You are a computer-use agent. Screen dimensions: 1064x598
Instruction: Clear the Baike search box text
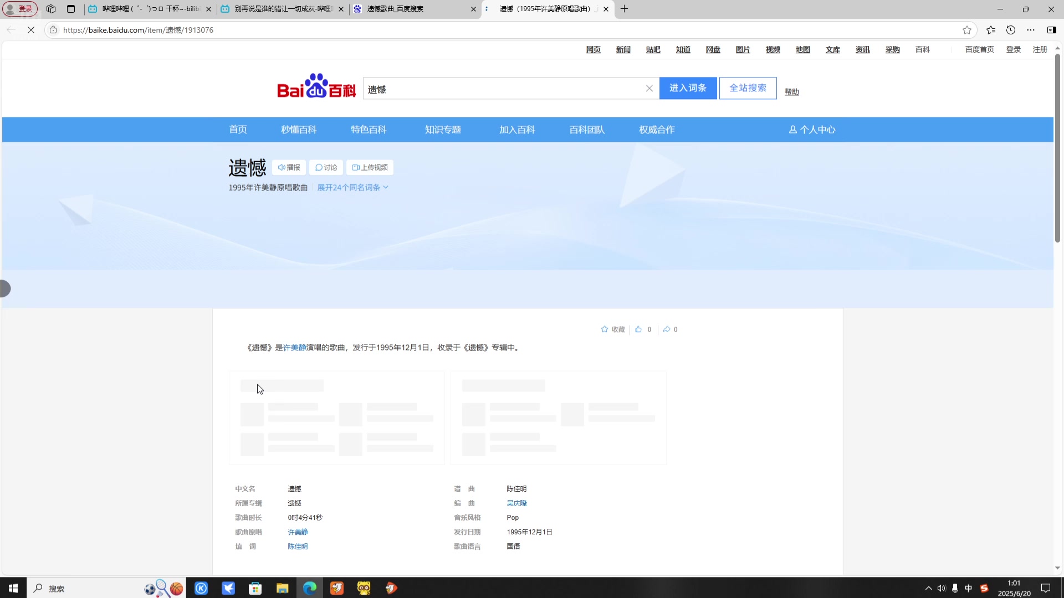(649, 89)
